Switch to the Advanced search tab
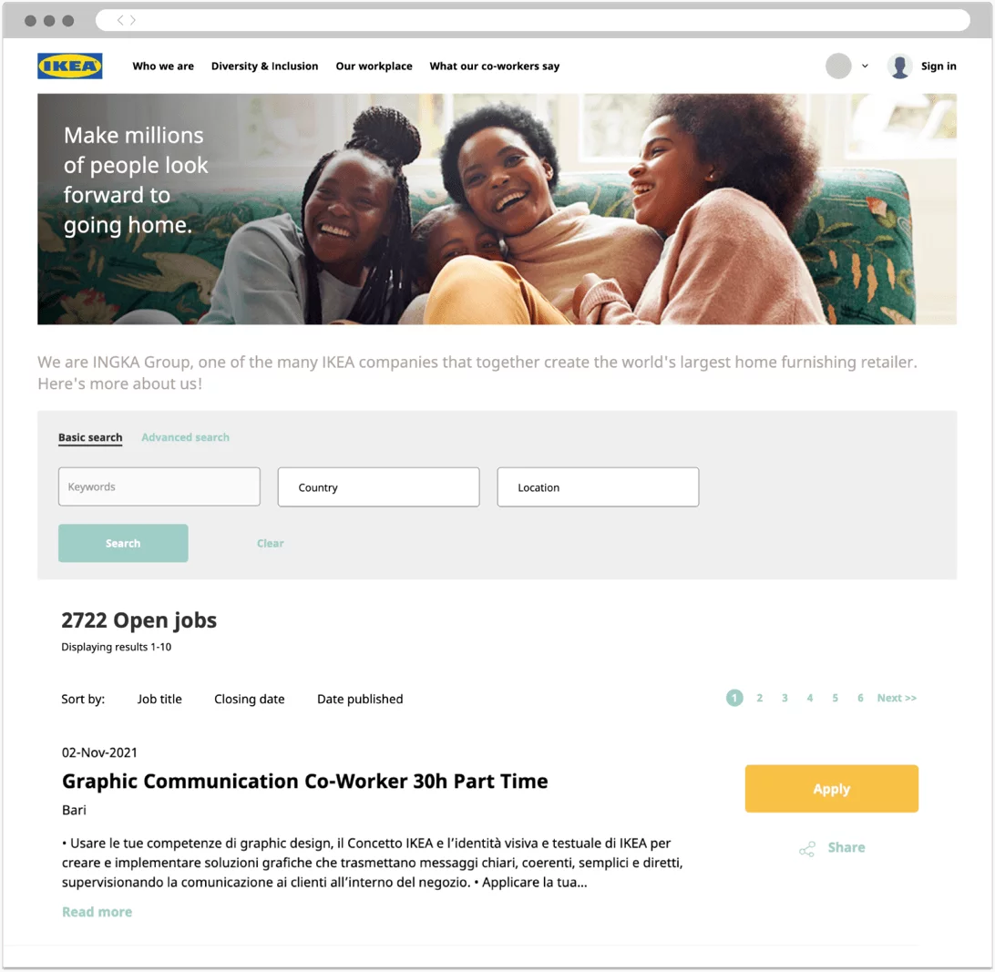The height and width of the screenshot is (972, 995). 185,437
